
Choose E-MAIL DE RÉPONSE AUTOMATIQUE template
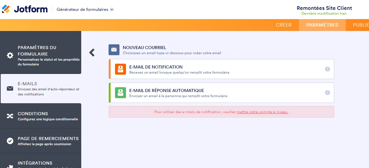(x=221, y=93)
